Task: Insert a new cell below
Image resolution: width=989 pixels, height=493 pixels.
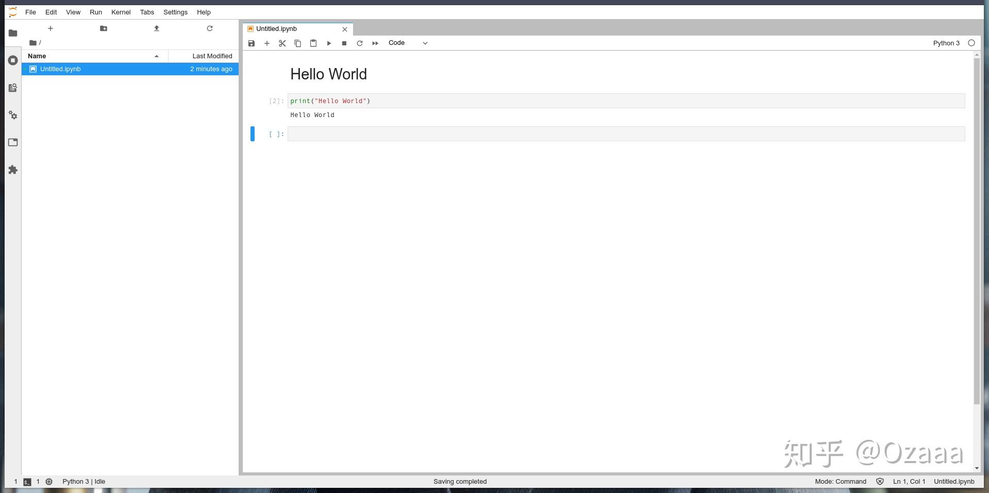Action: [x=267, y=43]
